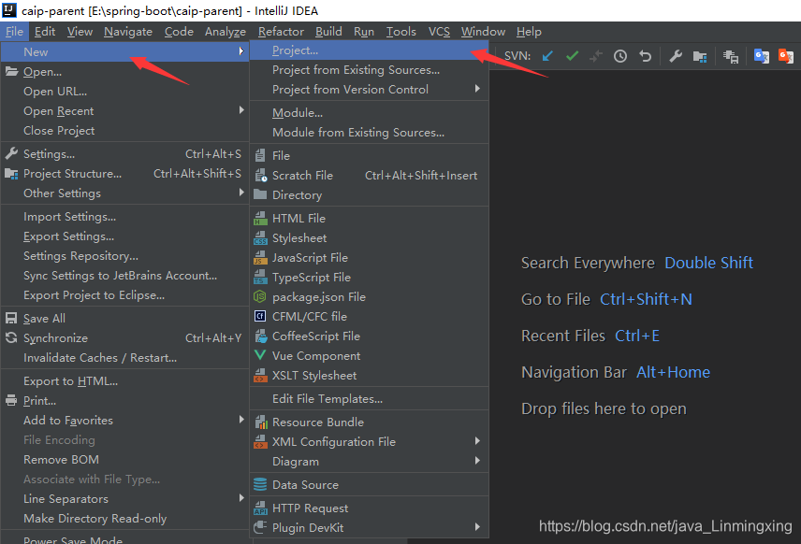The height and width of the screenshot is (544, 801).
Task: Create a new HTML File
Action: tap(370, 219)
